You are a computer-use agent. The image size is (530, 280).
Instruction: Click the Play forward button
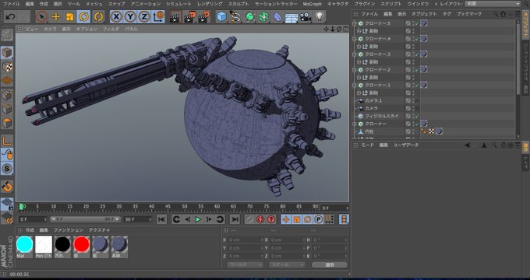[198, 219]
